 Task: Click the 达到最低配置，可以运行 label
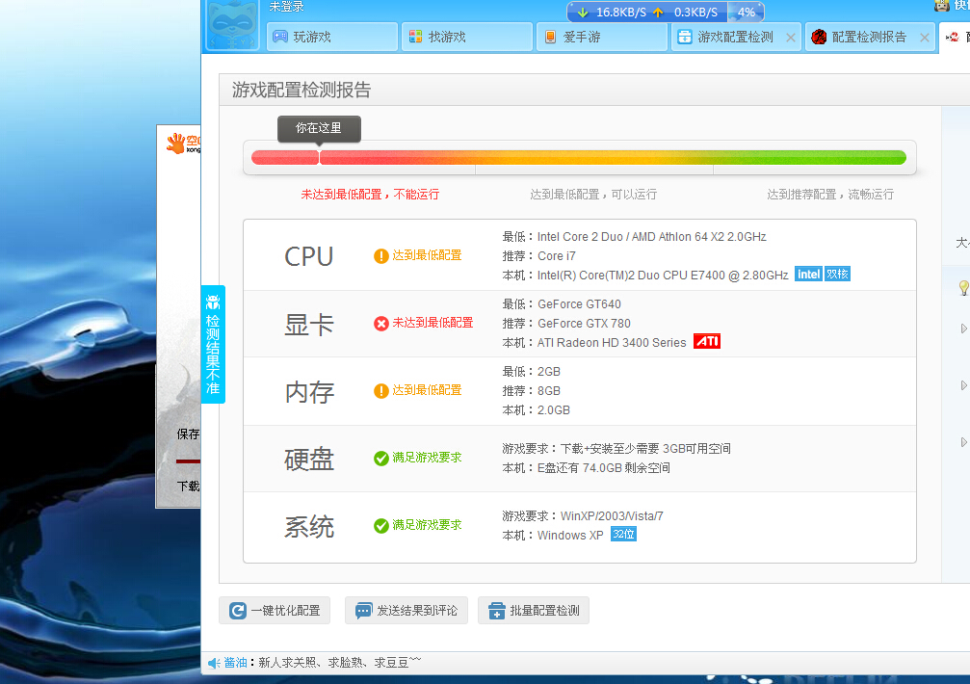coord(593,195)
